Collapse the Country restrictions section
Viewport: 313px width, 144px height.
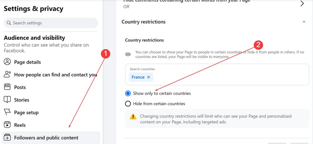click(x=304, y=22)
